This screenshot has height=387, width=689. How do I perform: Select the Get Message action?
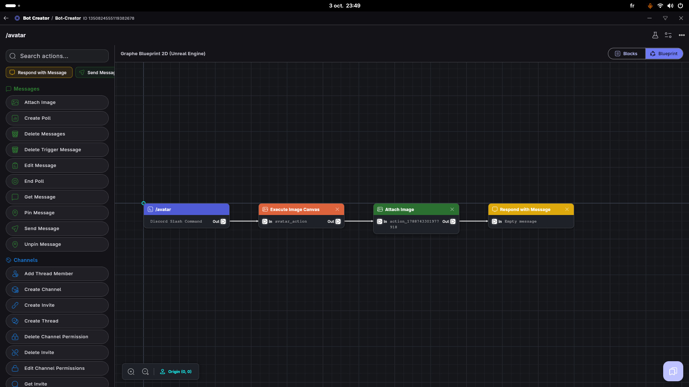[x=57, y=197]
